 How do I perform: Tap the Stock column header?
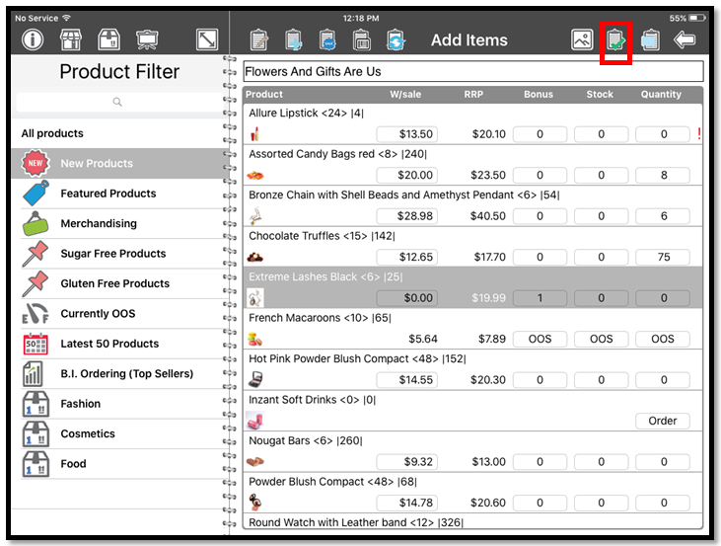click(x=600, y=95)
